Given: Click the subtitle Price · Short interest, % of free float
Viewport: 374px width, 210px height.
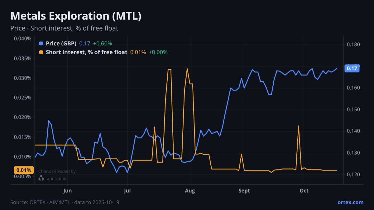Looking at the screenshot, I should click(x=64, y=28).
